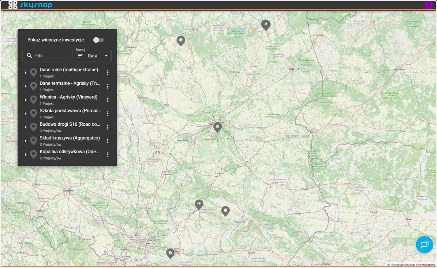Image resolution: width=437 pixels, height=268 pixels.
Task: Click the magnifier icon in the Filtr field
Action: point(29,56)
